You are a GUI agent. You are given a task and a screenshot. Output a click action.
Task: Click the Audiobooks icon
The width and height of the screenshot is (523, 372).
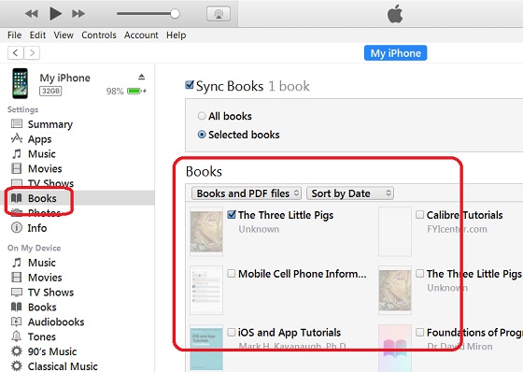[x=17, y=322]
